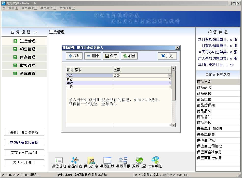
Task: Open the 进货明细 purchase details icon
Action: click(x=59, y=162)
